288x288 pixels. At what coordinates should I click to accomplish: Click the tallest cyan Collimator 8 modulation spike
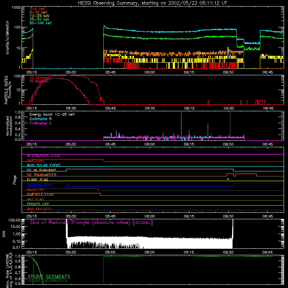[181, 125]
